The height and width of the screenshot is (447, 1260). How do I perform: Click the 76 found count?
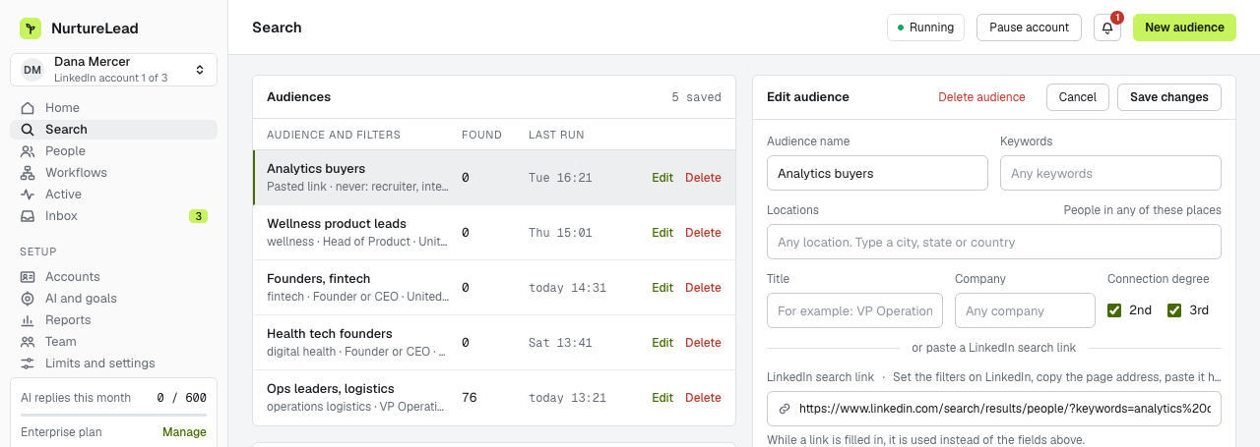[x=470, y=398]
